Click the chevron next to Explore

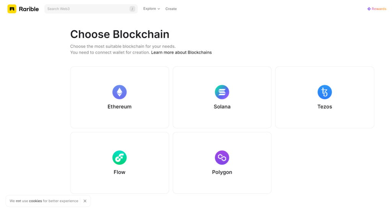pos(159,9)
